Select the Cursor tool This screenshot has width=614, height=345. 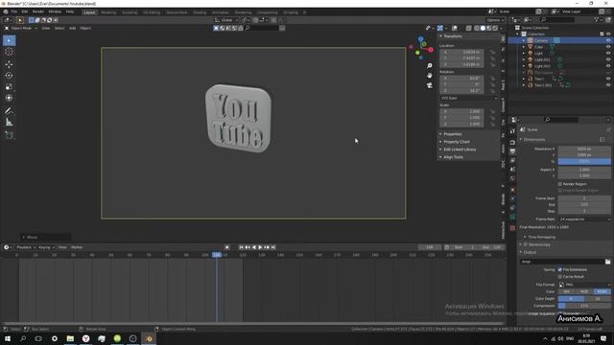tap(9, 52)
